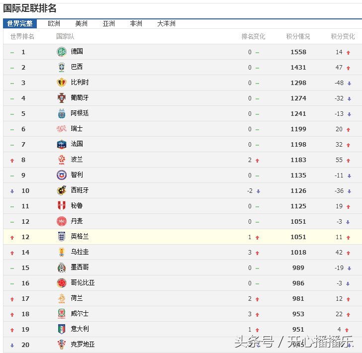Click France's score 1198

[x=298, y=145]
